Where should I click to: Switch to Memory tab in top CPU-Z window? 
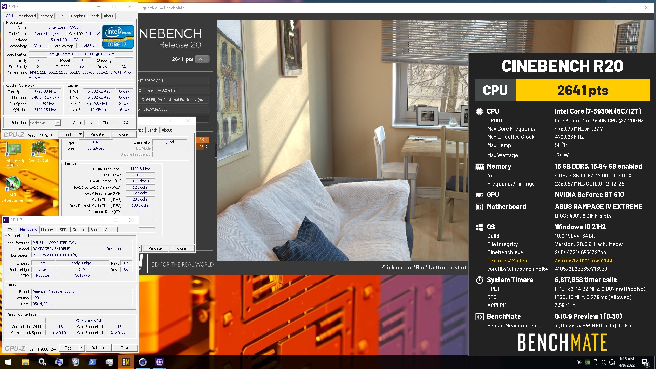point(46,16)
